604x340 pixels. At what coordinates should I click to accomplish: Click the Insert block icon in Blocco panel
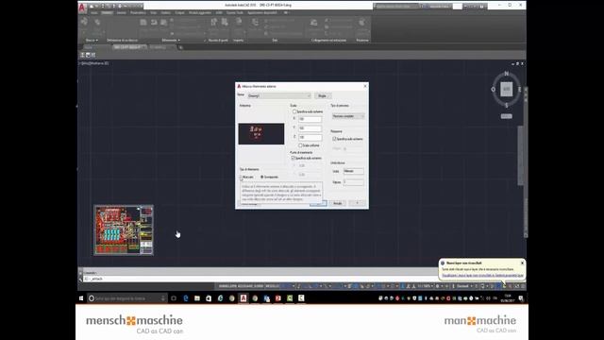pyautogui.click(x=84, y=23)
